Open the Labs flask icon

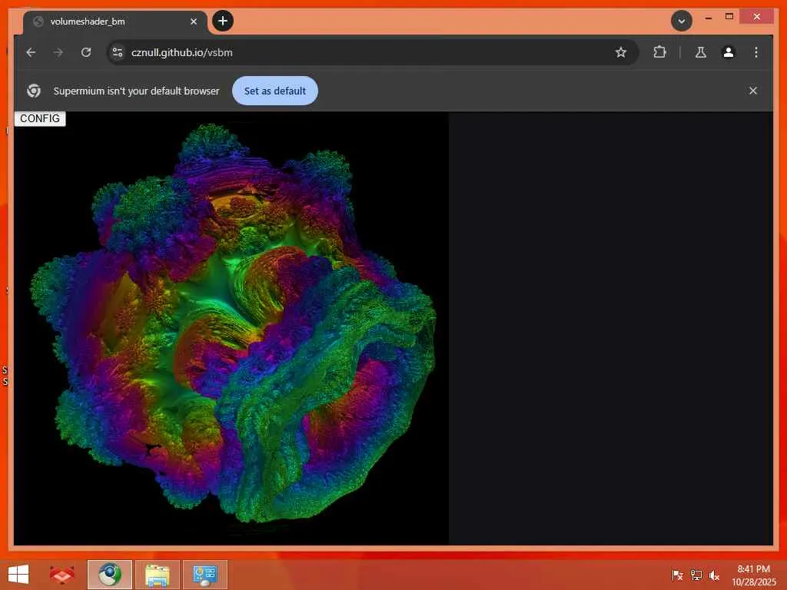point(701,52)
